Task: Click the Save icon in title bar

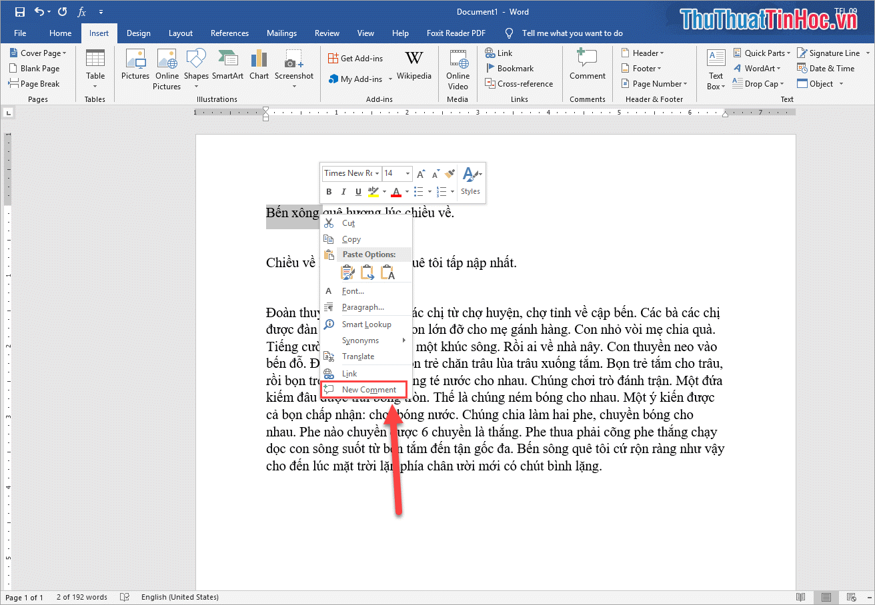Action: pos(19,12)
